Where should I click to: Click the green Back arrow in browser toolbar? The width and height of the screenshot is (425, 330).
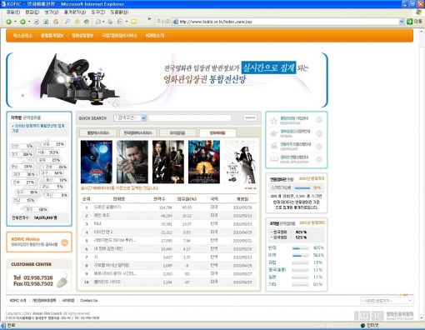pos(9,22)
